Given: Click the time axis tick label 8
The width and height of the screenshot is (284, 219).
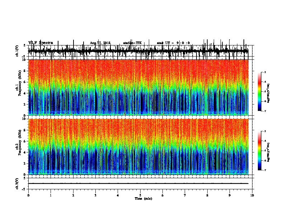Looking at the screenshot, I should pos(207,195).
